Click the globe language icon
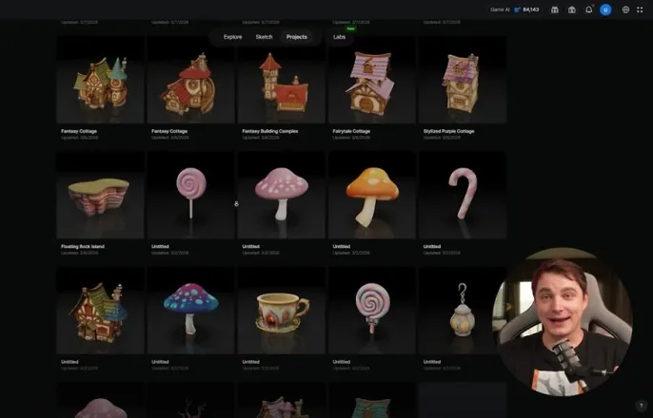Viewport: 653px width, 418px height. pyautogui.click(x=625, y=9)
